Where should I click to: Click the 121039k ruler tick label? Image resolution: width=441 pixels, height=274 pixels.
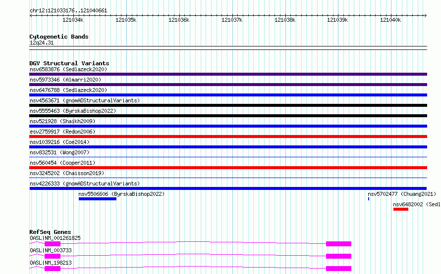click(337, 20)
